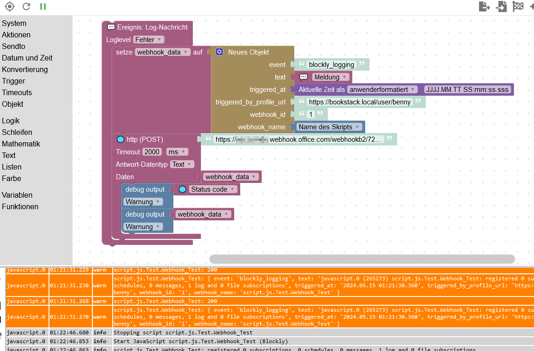Click log entry 'Start JavaScript script.js.Test.Webhook_Test (Blockly)'
Image resolution: width=534 pixels, height=351 pixels.
click(200, 341)
